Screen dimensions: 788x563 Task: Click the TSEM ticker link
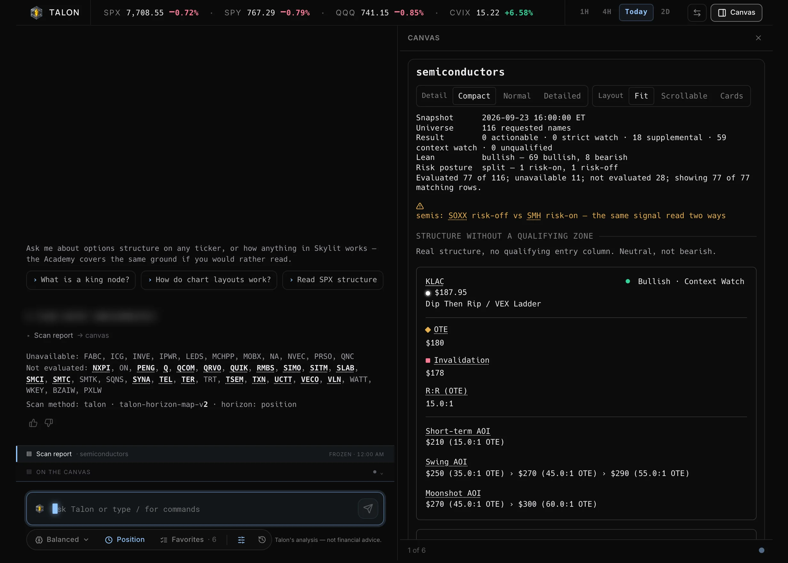click(235, 380)
